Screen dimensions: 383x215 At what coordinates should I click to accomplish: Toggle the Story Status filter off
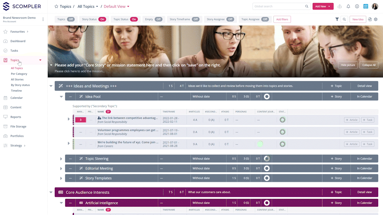pyautogui.click(x=102, y=19)
